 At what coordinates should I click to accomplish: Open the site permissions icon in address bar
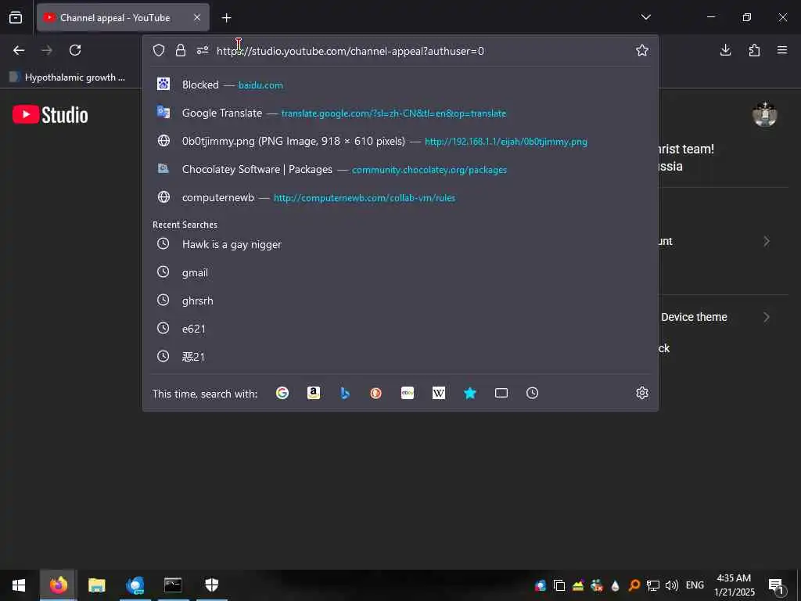[x=203, y=50]
